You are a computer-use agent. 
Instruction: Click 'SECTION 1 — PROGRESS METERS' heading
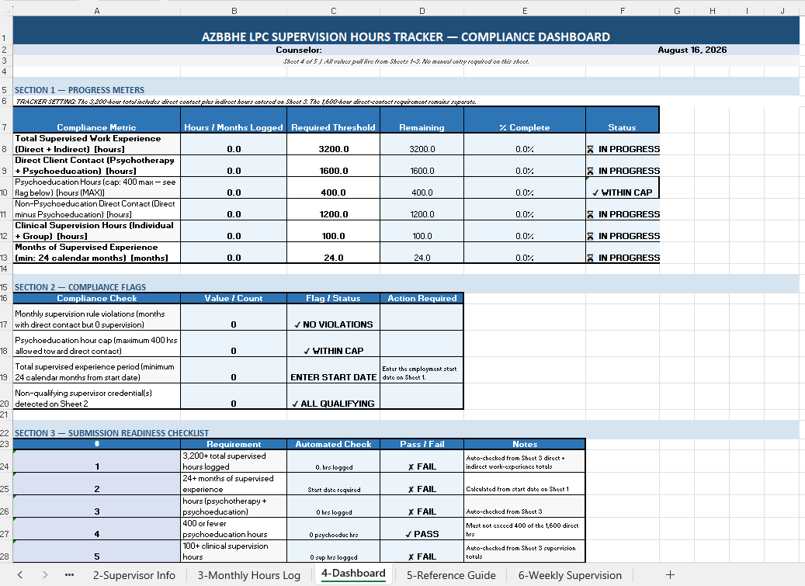[x=80, y=90]
